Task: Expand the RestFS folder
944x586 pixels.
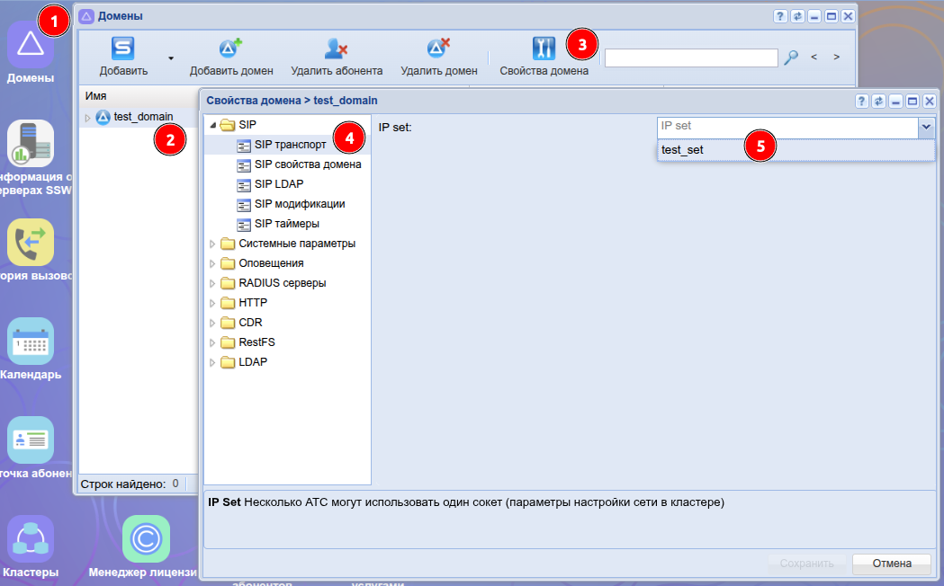Action: click(211, 343)
